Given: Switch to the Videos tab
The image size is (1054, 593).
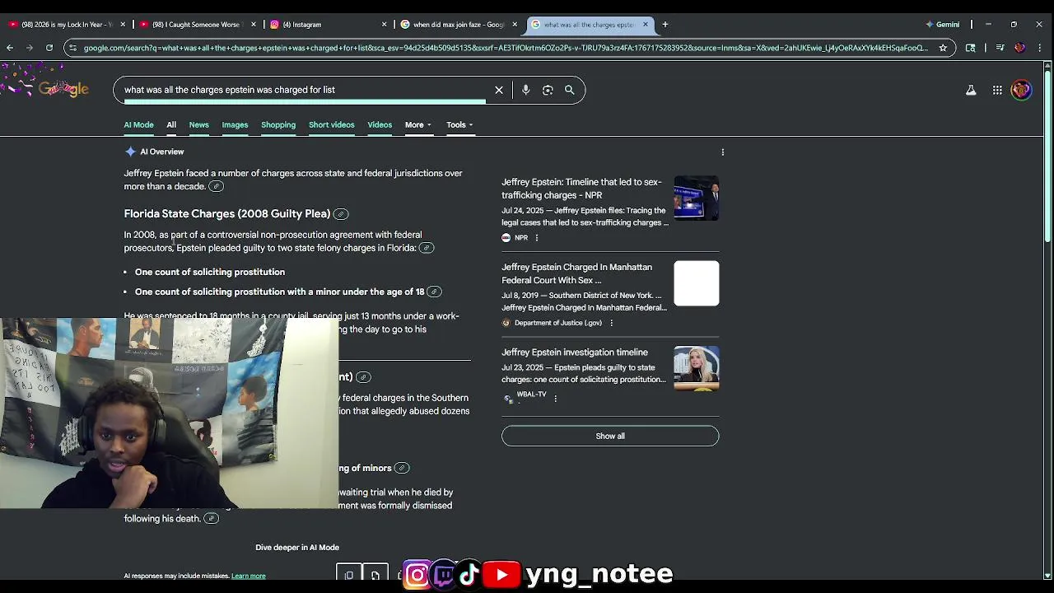Looking at the screenshot, I should (380, 125).
